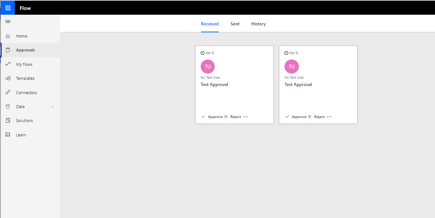Screen dimensions: 435x218
Task: Open the right card's Test Approval title
Action: 298,85
